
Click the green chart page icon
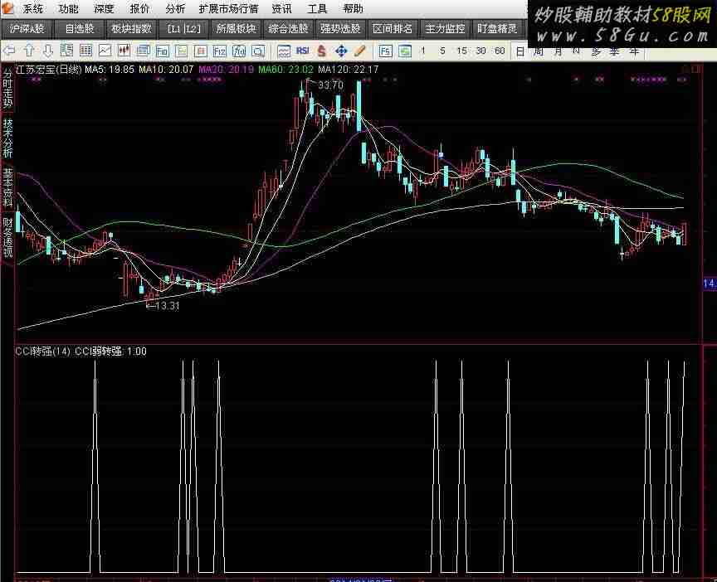pyautogui.click(x=182, y=51)
